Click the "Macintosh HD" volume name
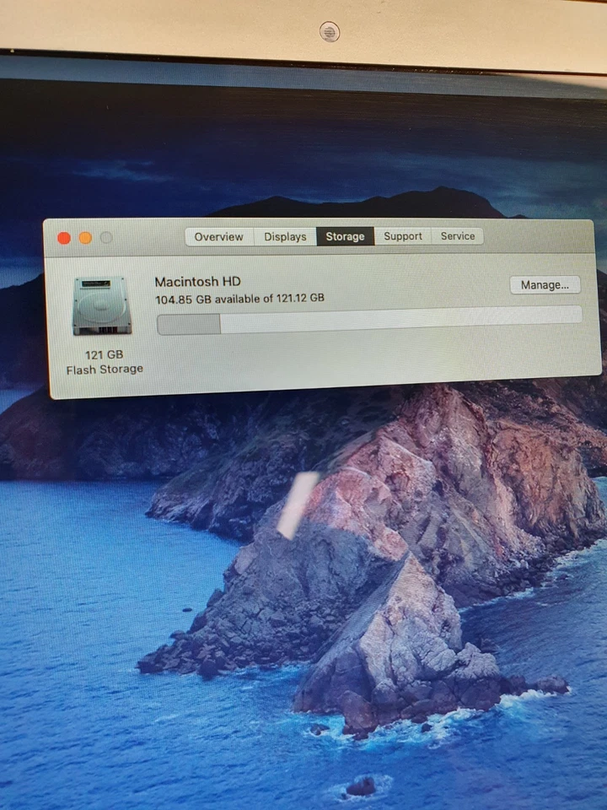Image resolution: width=607 pixels, height=810 pixels. [197, 282]
